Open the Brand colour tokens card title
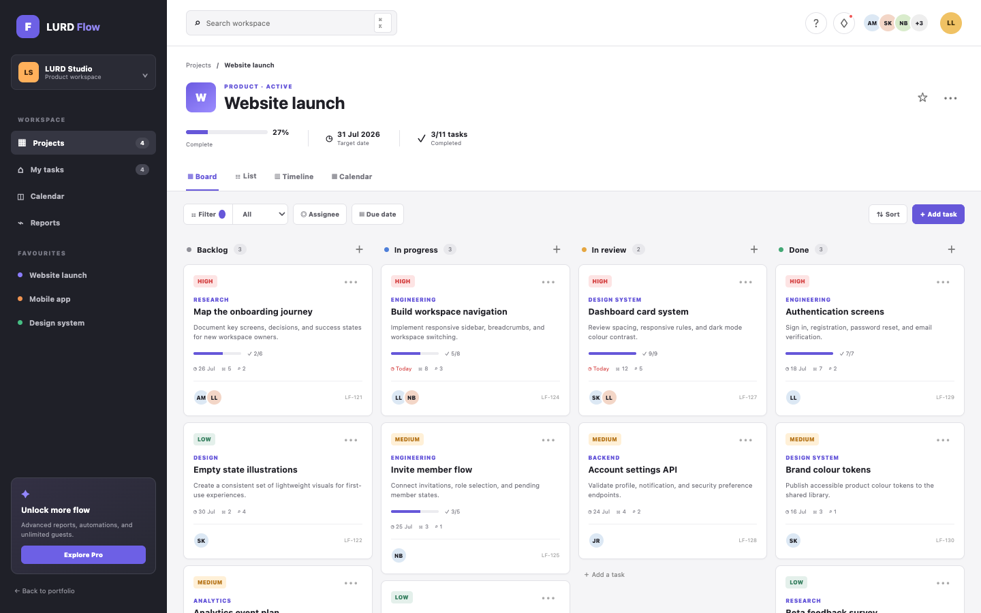Viewport: 981px width, 613px height. (x=828, y=470)
